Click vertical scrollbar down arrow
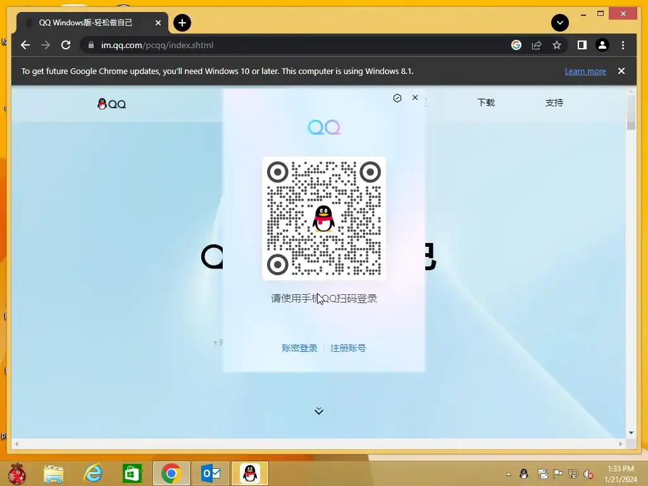This screenshot has width=648, height=486. coord(631,433)
